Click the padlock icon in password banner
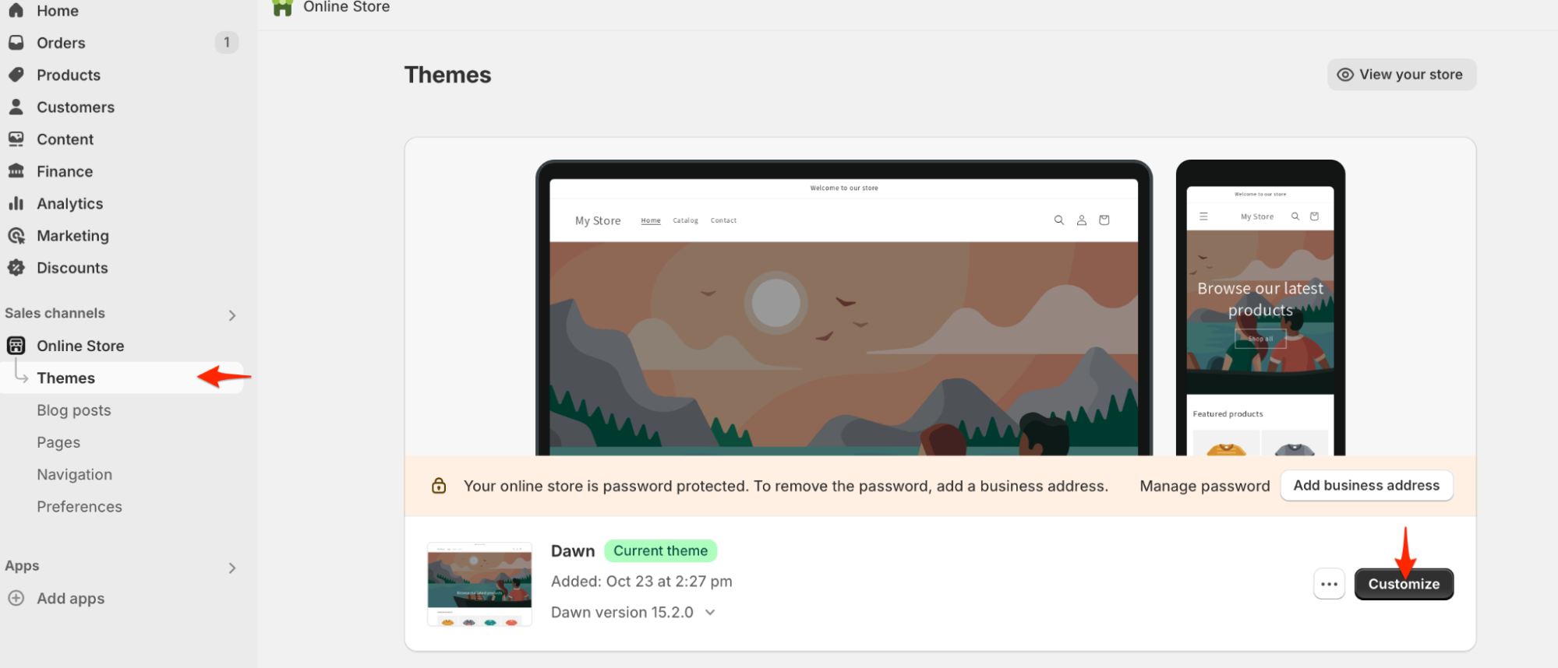Screen dimensions: 1558x668 pyautogui.click(x=439, y=486)
